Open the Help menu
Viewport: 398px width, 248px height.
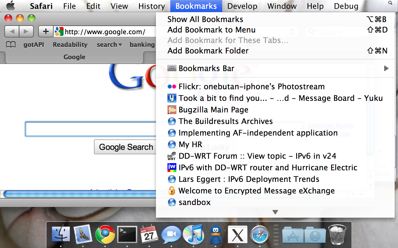315,6
